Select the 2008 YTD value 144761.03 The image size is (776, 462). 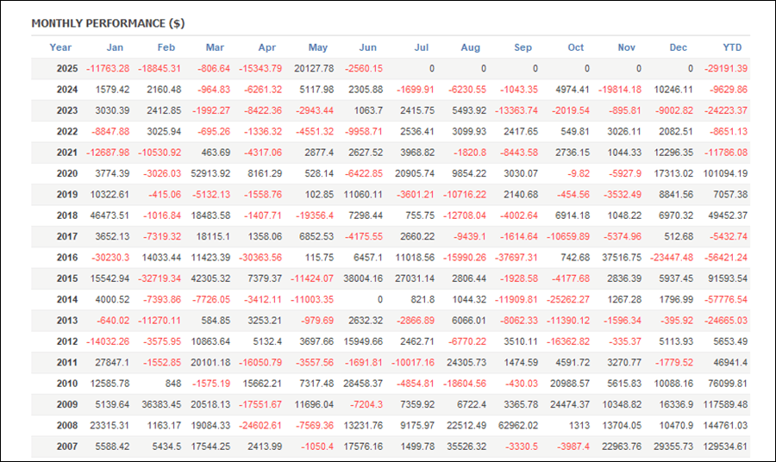tap(725, 426)
